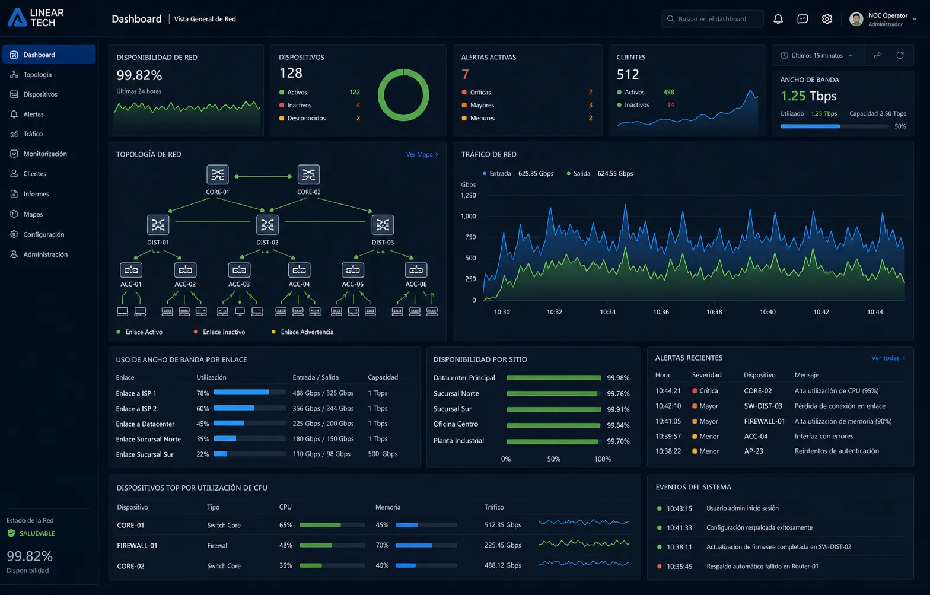Select the ACC-03 access switch icon
The width and height of the screenshot is (930, 595).
[x=239, y=270]
